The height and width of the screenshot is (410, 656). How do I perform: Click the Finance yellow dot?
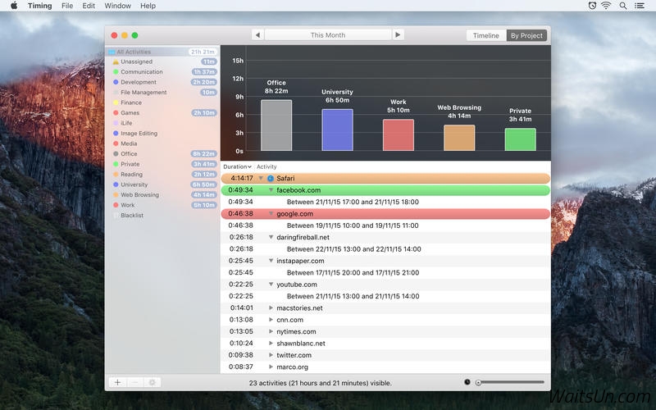point(116,102)
